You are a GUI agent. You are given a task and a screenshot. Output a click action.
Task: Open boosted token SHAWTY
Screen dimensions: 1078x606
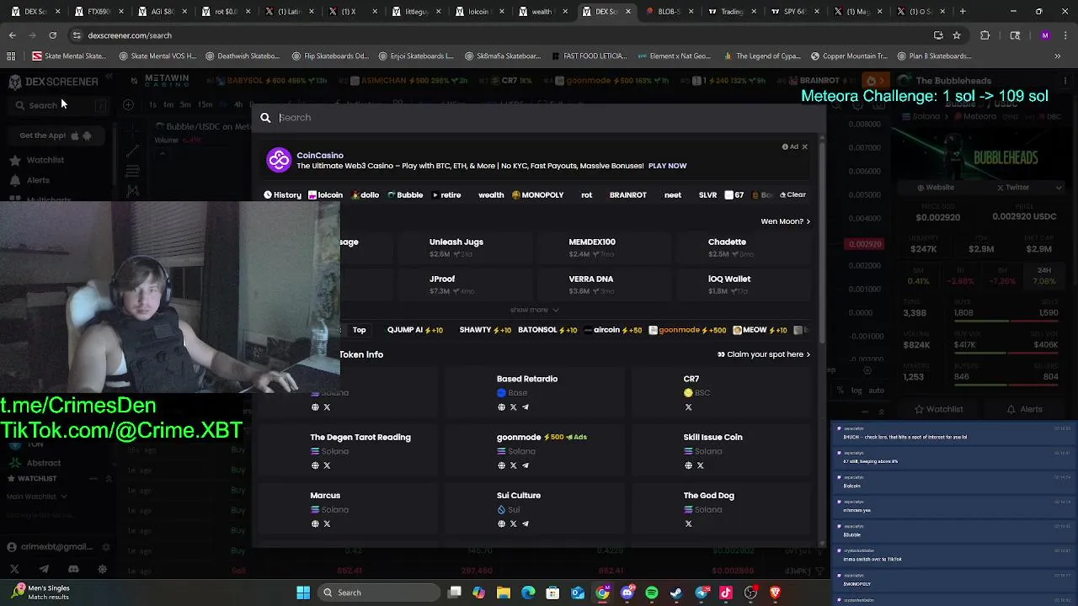coord(485,330)
